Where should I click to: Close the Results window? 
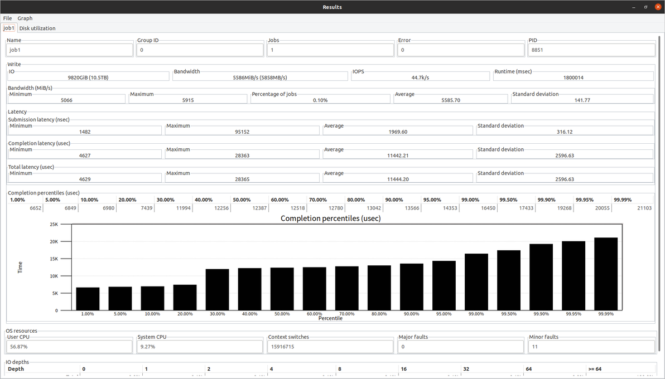[x=658, y=7]
